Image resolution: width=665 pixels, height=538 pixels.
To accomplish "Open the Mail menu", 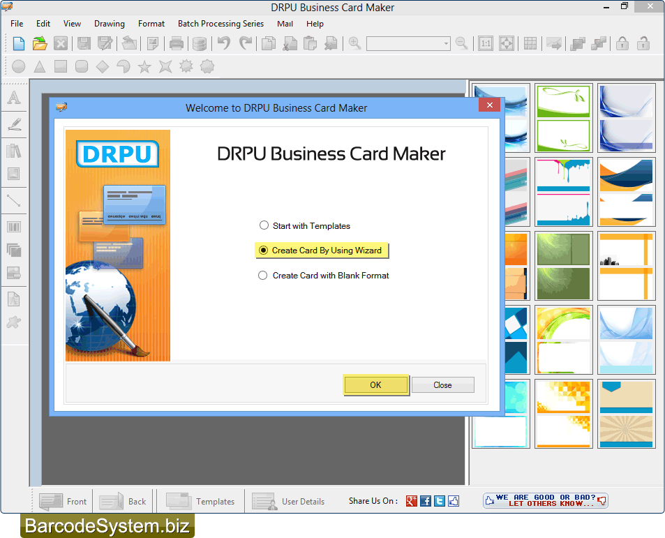I will [x=285, y=24].
